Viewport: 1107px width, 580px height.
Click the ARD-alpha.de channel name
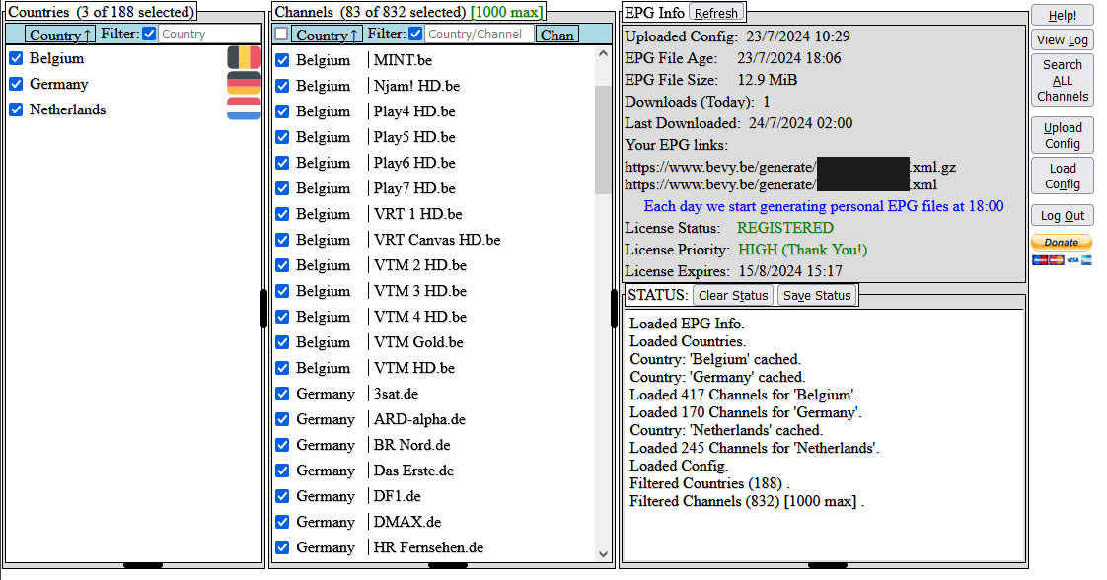coord(419,419)
